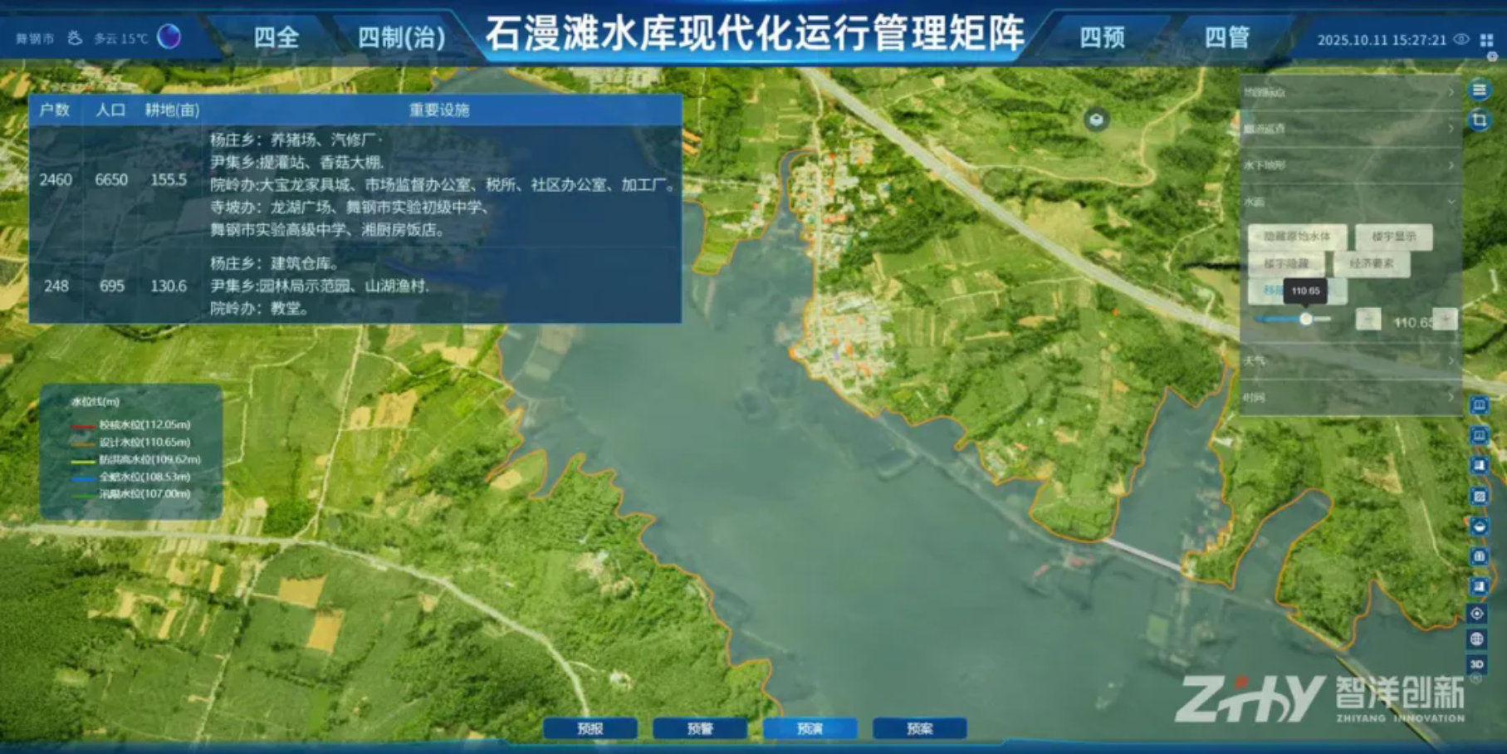1507x754 pixels.
Task: Click the locate target crosshair icon
Action: (x=1476, y=614)
